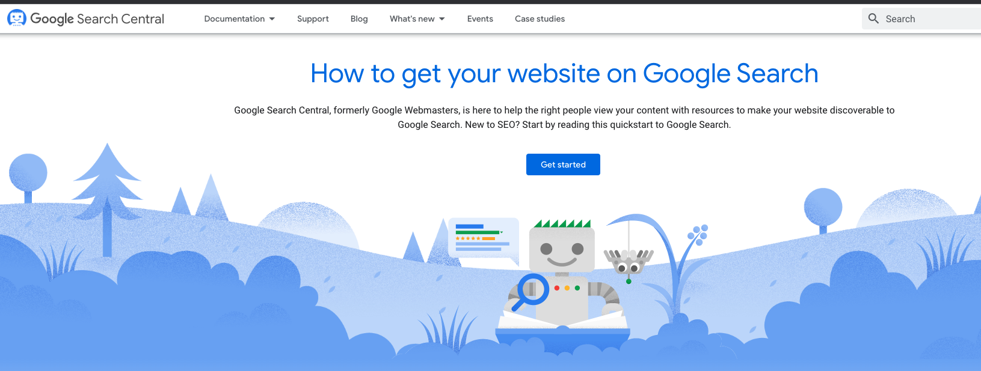The image size is (981, 371).
Task: Click the search result card speech bubble
Action: pos(483,238)
